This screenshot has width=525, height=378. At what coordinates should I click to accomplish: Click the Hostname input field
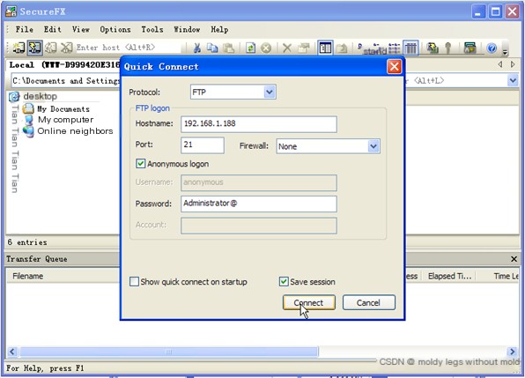click(x=259, y=124)
